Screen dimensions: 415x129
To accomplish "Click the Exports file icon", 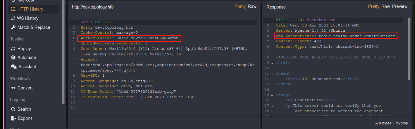I will [x=13, y=118].
